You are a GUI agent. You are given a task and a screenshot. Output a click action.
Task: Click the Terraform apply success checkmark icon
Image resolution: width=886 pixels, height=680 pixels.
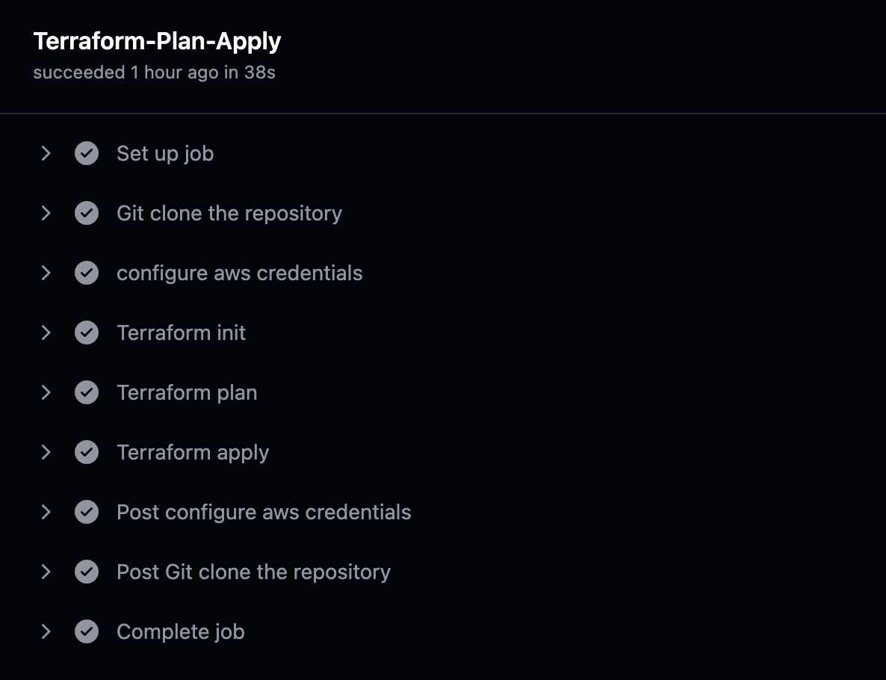[87, 452]
